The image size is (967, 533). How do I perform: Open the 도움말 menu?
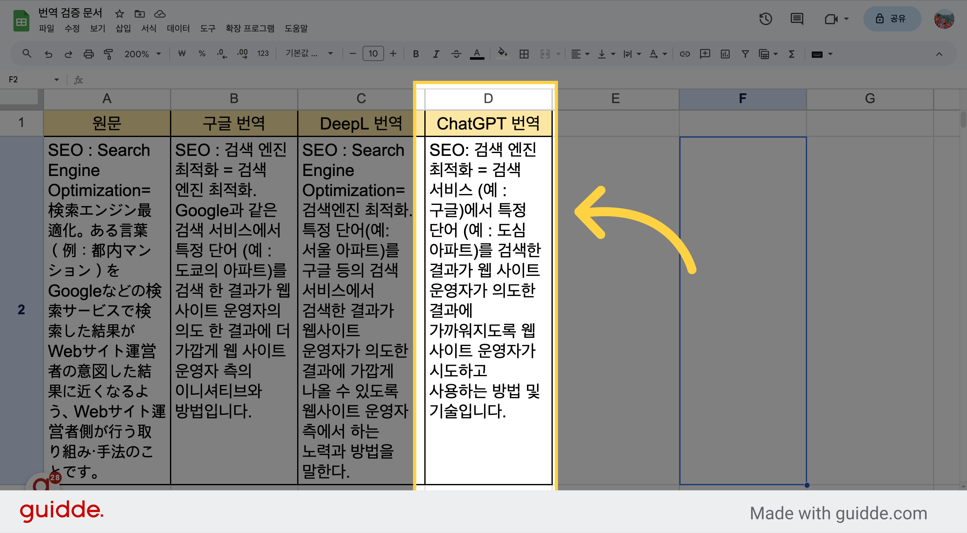(x=296, y=29)
